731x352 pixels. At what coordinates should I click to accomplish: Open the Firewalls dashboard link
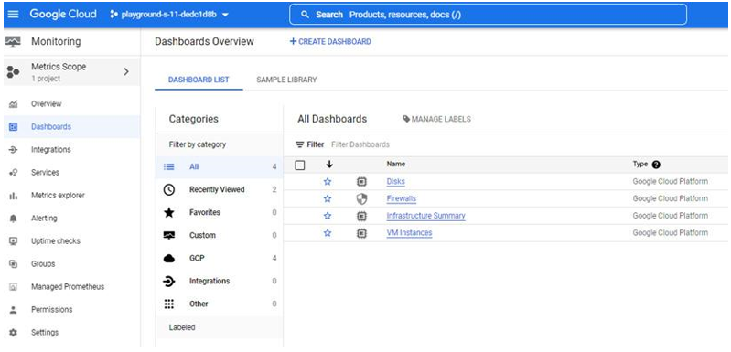402,198
